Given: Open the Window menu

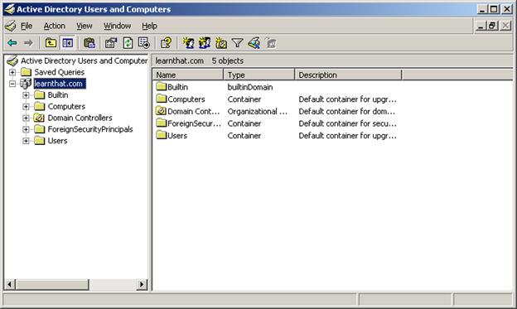Looking at the screenshot, I should [x=117, y=26].
